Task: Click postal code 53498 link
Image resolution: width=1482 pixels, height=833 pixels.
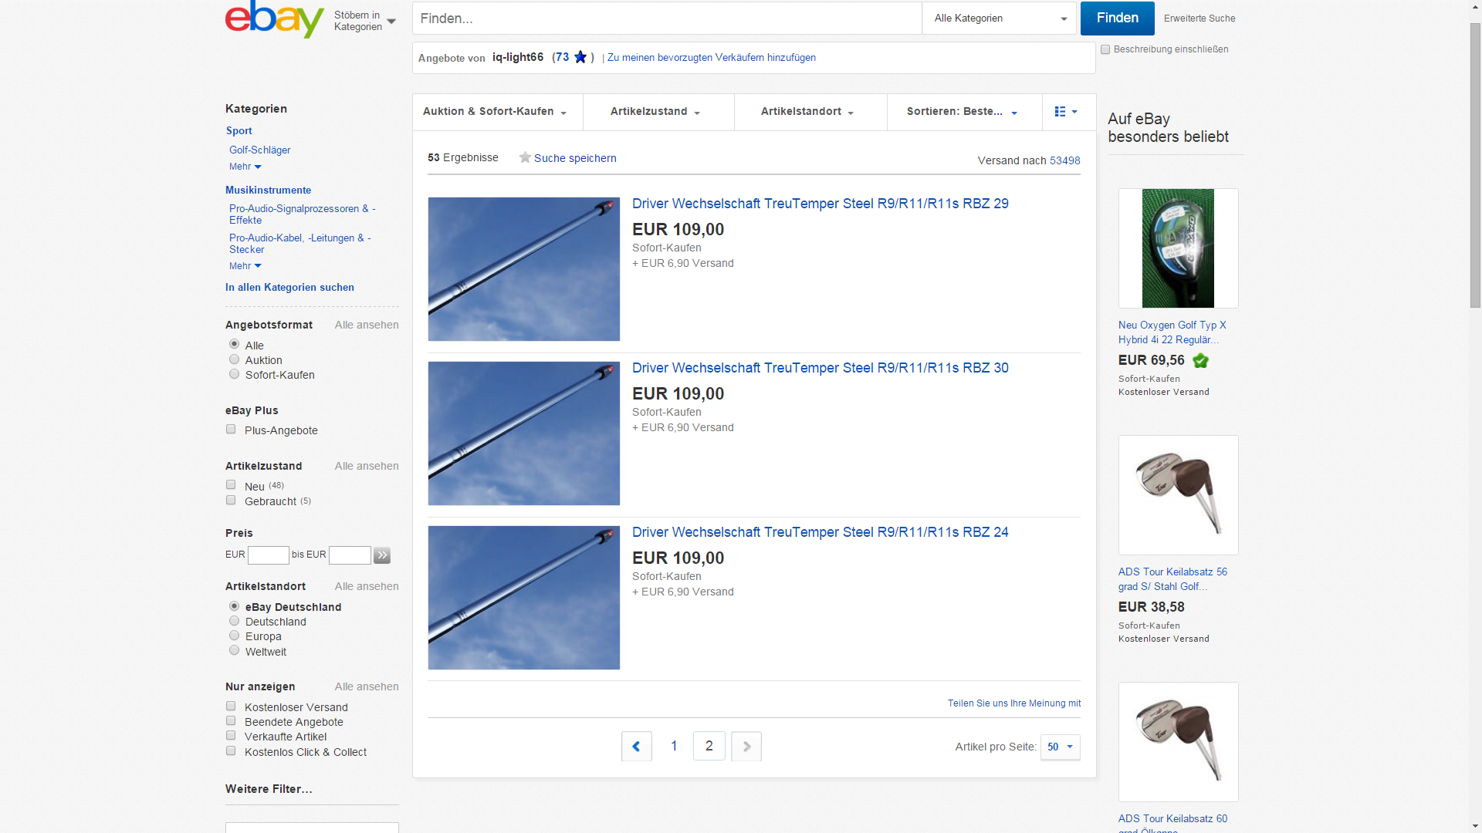Action: (x=1064, y=160)
